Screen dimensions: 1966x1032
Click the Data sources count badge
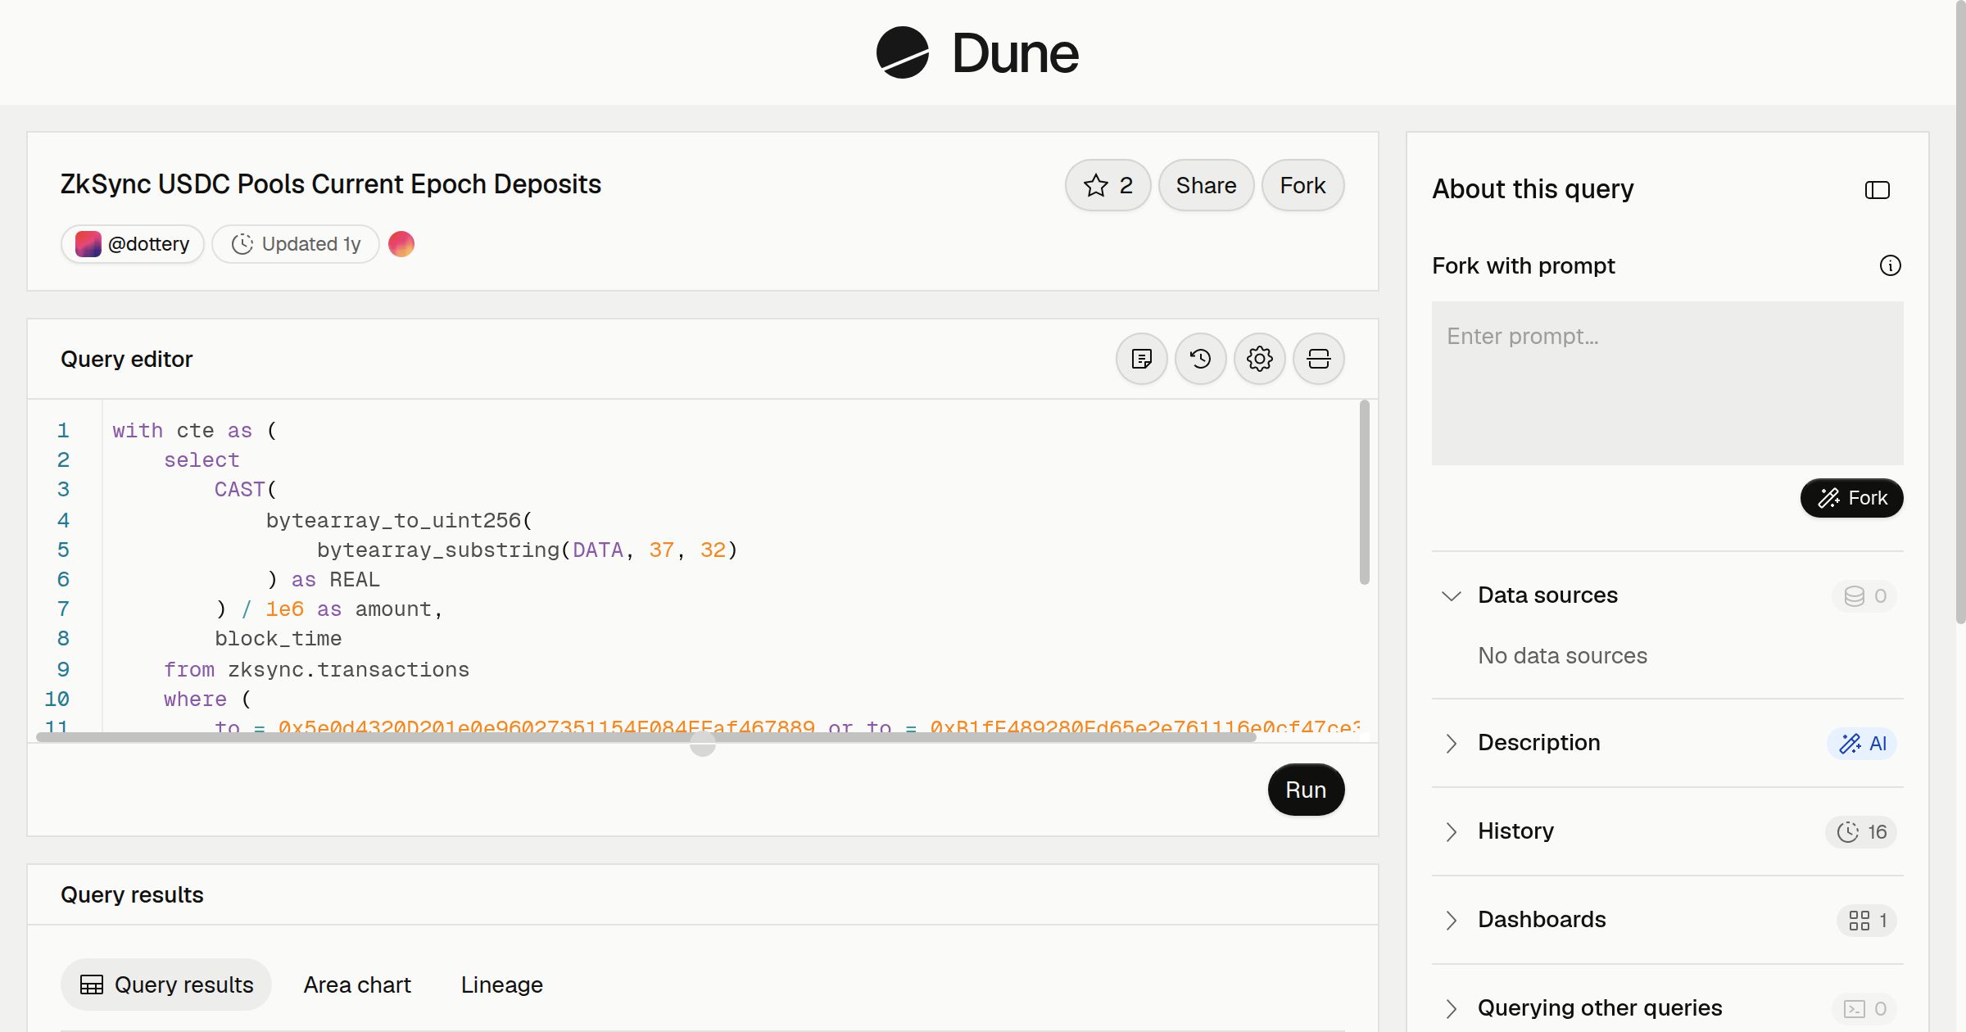point(1864,595)
